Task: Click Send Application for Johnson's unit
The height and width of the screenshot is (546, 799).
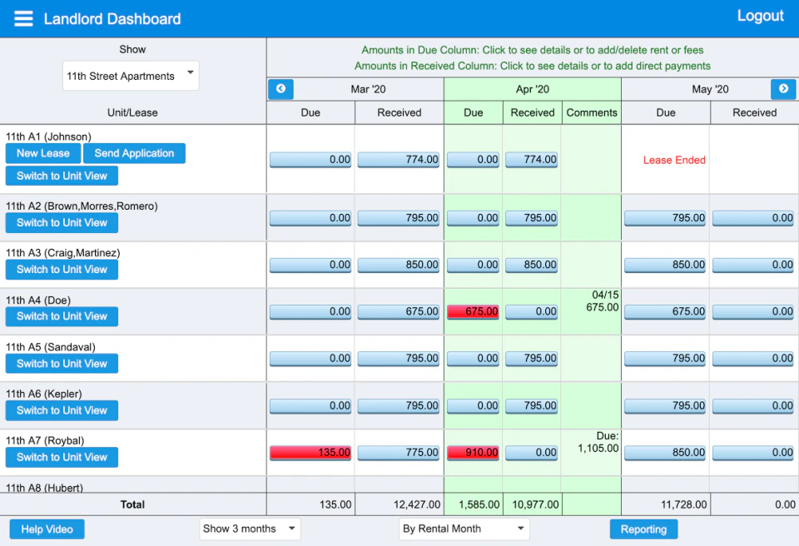Action: click(134, 153)
